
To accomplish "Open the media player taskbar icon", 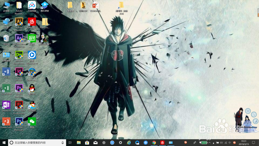I will point(104,143).
